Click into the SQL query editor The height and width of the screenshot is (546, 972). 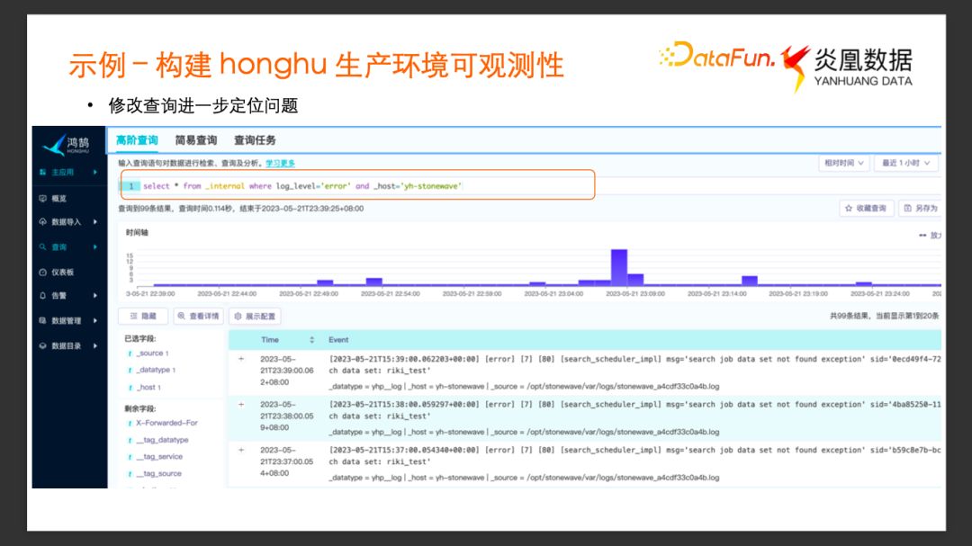coord(357,185)
